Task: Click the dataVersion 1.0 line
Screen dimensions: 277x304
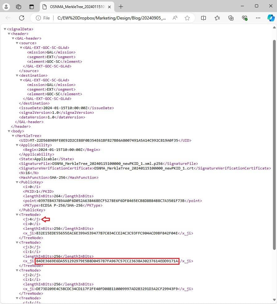Action: pos(52,117)
